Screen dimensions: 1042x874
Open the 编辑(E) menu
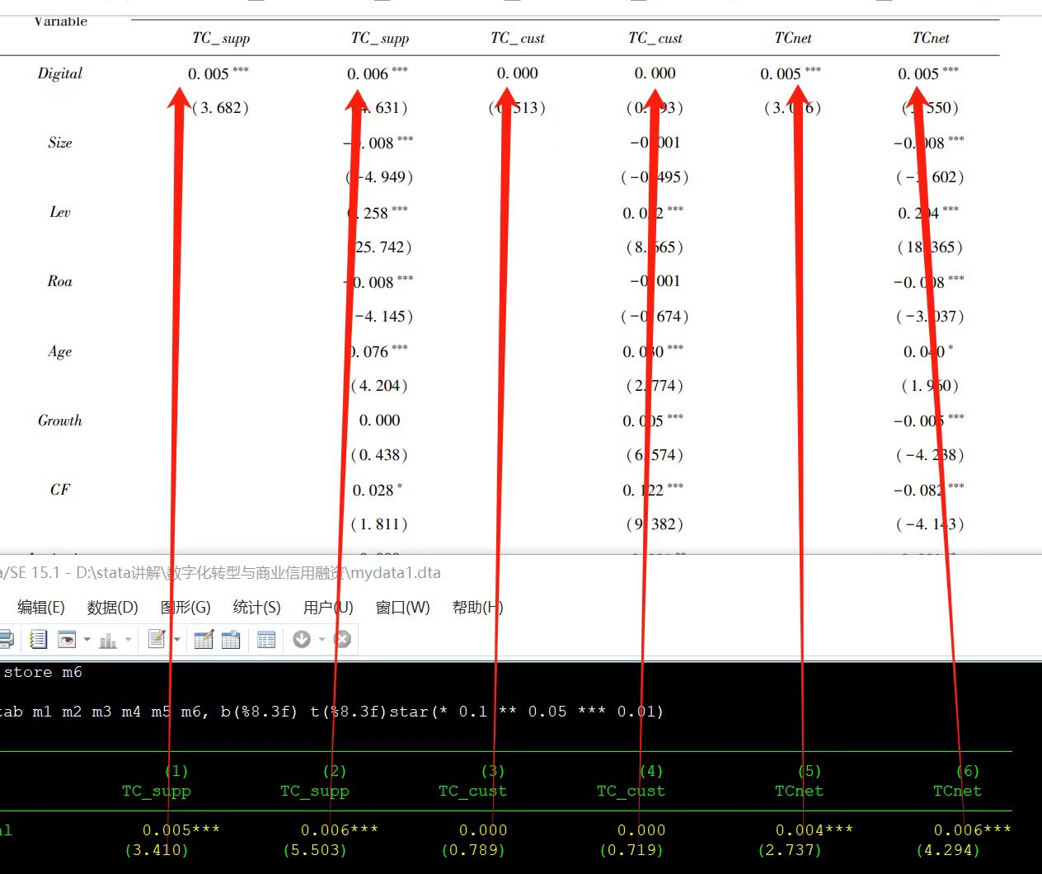click(x=41, y=608)
